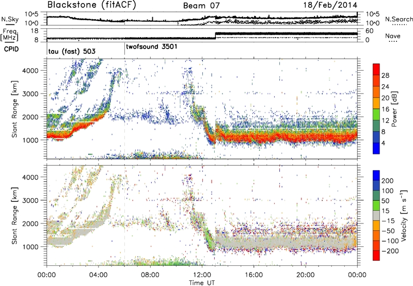Click "Slant Range [km]" label of Velocity panel
Screen dimensions: 413x286
coord(15,215)
